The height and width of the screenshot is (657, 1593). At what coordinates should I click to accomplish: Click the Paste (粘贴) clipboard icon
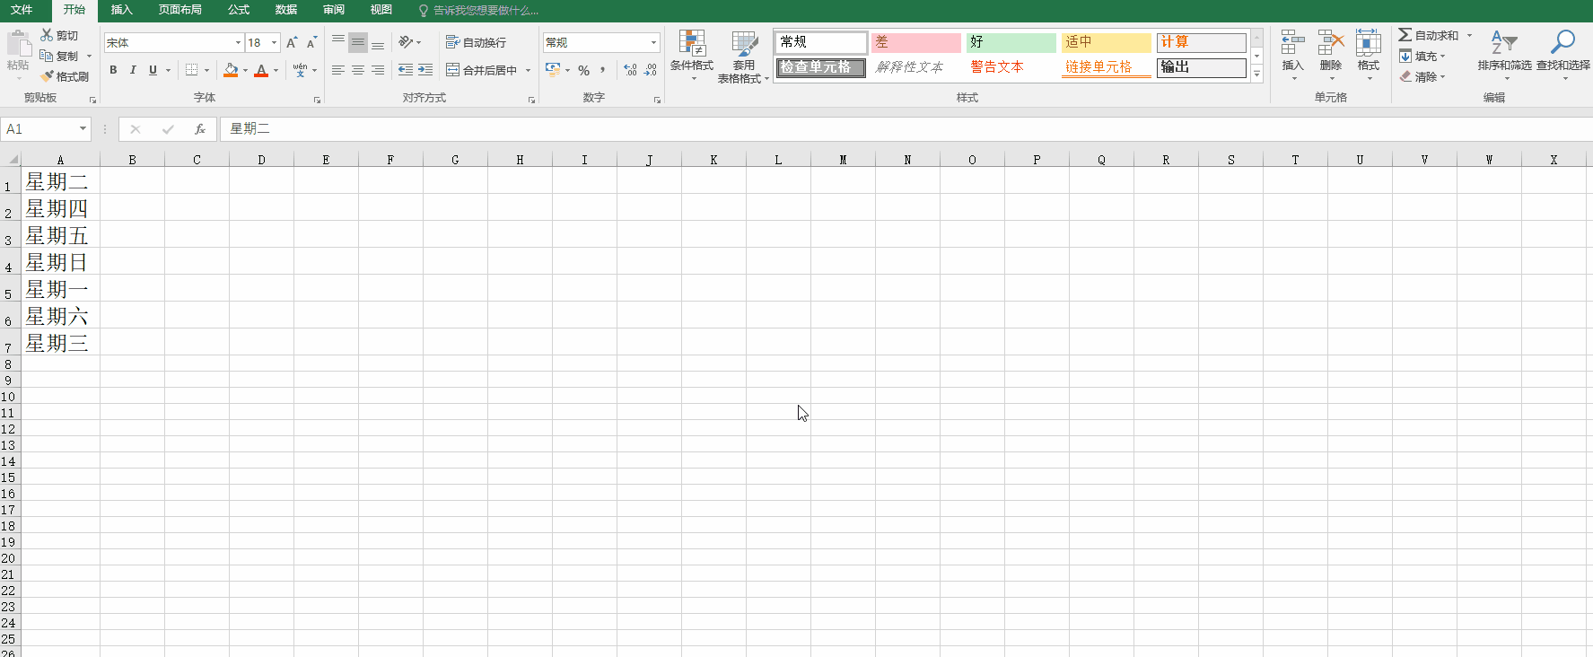point(18,43)
